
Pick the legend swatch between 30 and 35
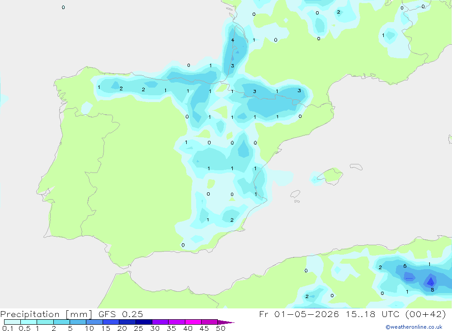[x=160, y=322]
